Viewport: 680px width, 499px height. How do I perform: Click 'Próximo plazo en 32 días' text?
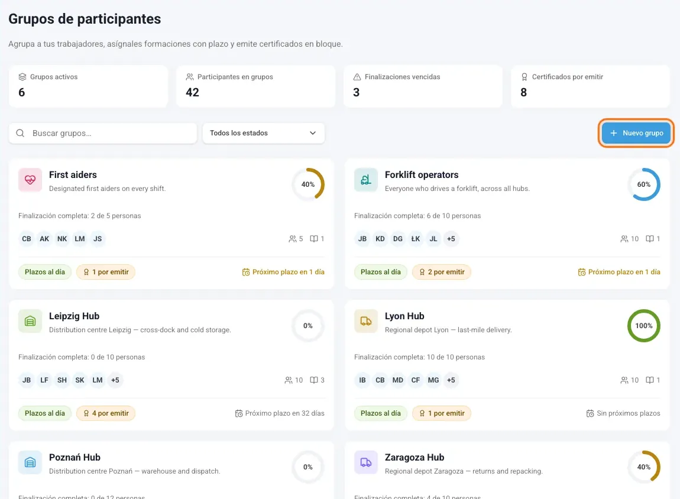click(x=284, y=413)
